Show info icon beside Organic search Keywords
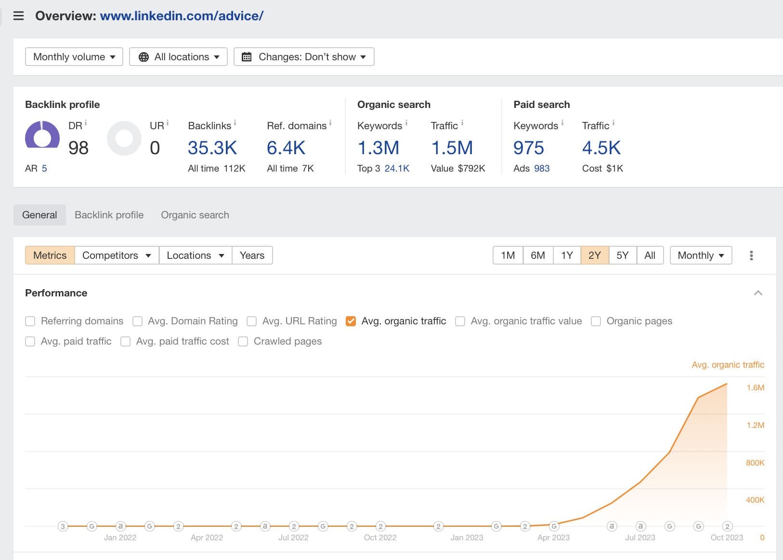 pyautogui.click(x=406, y=123)
